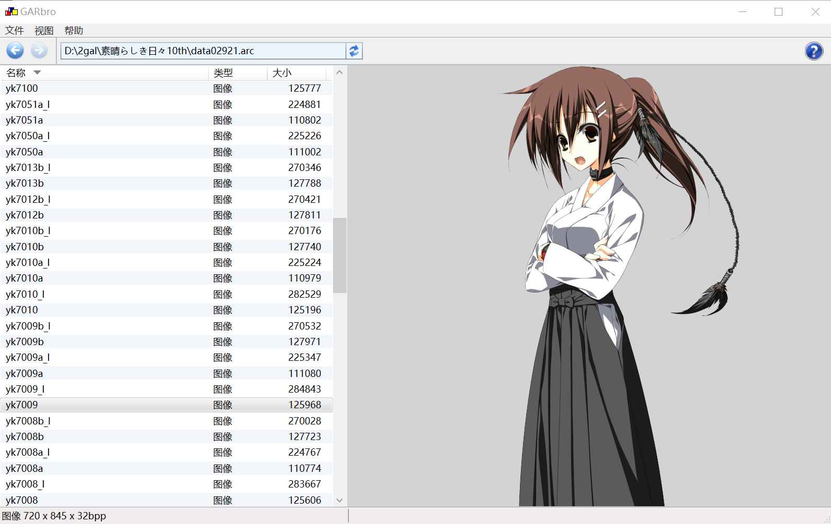
Task: Open the 视图 menu
Action: click(x=44, y=30)
